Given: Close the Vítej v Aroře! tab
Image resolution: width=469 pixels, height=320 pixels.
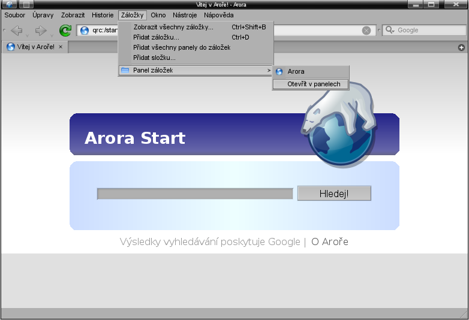Looking at the screenshot, I should [x=61, y=47].
